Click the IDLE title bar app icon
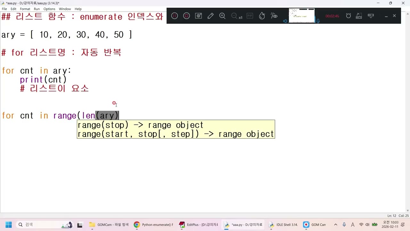 click(3, 3)
